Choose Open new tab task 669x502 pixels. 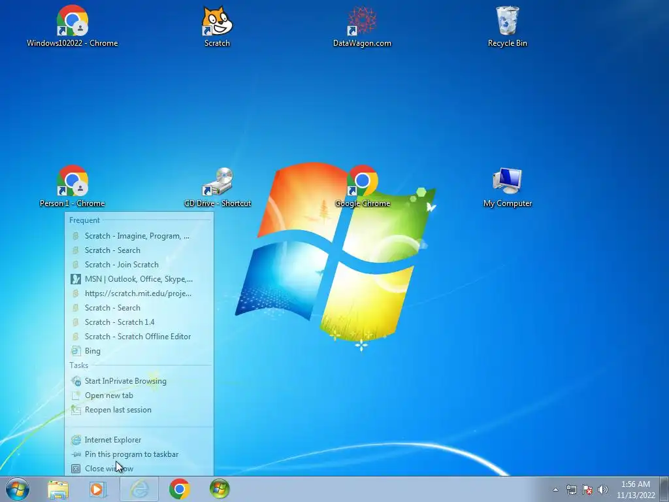(x=139, y=395)
